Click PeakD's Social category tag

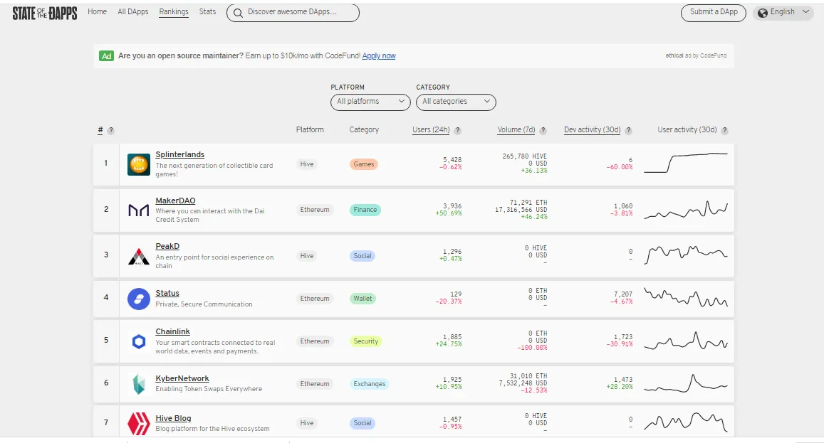(x=363, y=256)
